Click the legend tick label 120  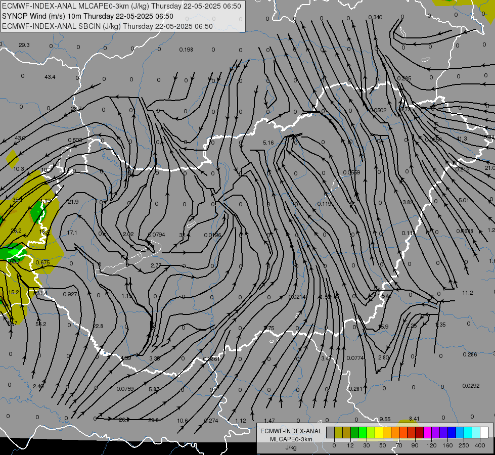pos(432,445)
